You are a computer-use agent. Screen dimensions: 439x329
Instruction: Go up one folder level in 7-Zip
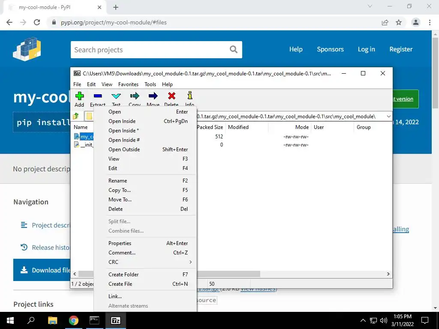pos(76,116)
